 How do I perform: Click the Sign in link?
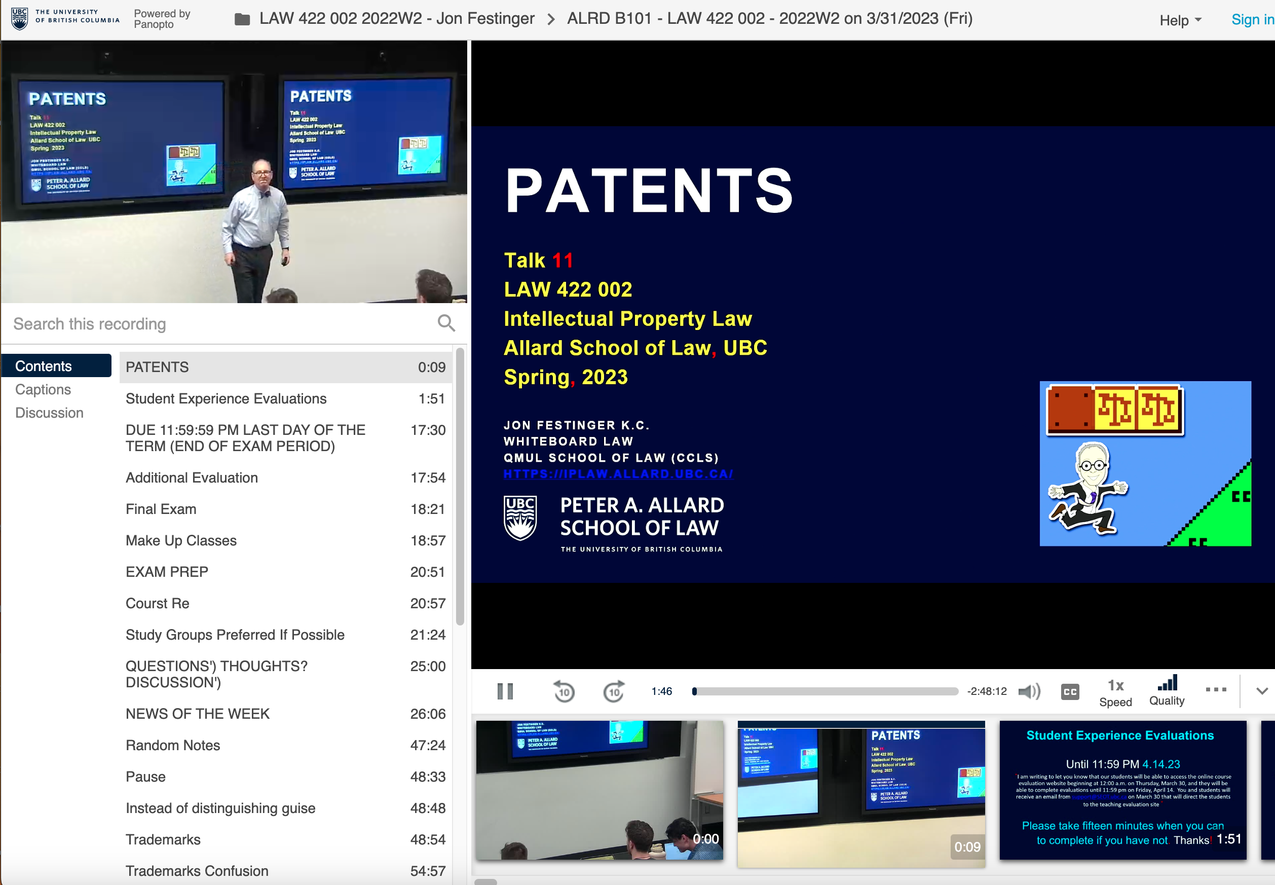coord(1252,20)
